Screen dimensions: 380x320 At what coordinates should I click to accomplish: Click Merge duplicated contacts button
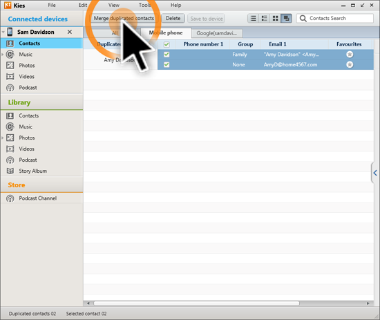124,19
